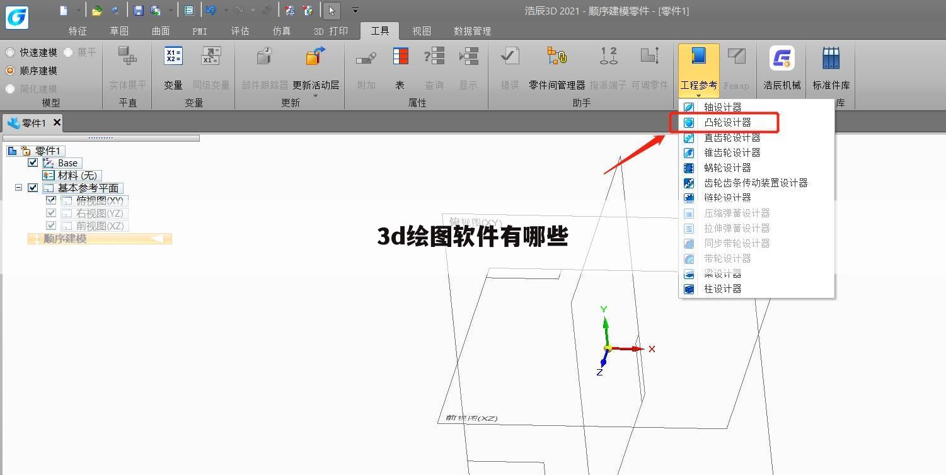Switch to the 曲面 ribbon tab
This screenshot has width=946, height=475.
pyautogui.click(x=161, y=31)
